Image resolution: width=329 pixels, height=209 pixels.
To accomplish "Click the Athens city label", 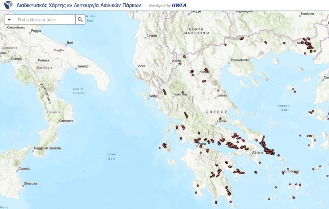I will pos(257,152).
